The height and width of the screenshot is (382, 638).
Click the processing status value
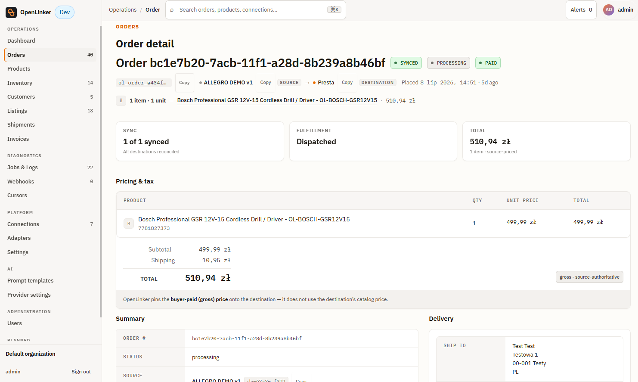click(x=205, y=357)
